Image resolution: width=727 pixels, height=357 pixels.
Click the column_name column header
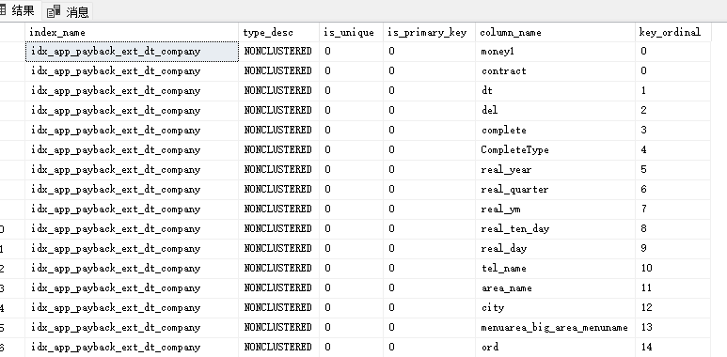[556, 33]
